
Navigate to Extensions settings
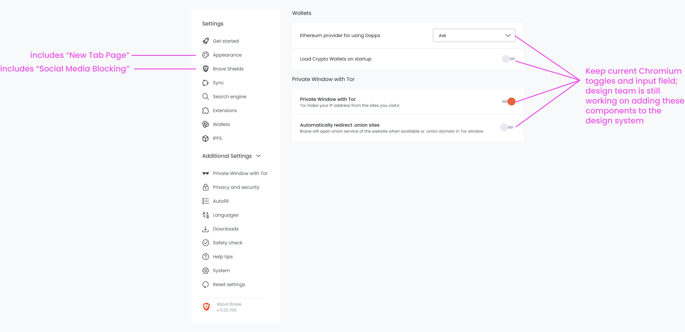pos(225,110)
